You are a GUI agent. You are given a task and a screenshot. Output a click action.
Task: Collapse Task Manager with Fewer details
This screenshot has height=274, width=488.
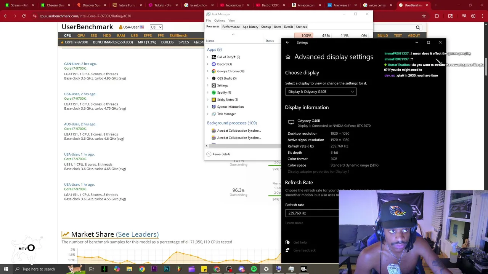point(218,154)
